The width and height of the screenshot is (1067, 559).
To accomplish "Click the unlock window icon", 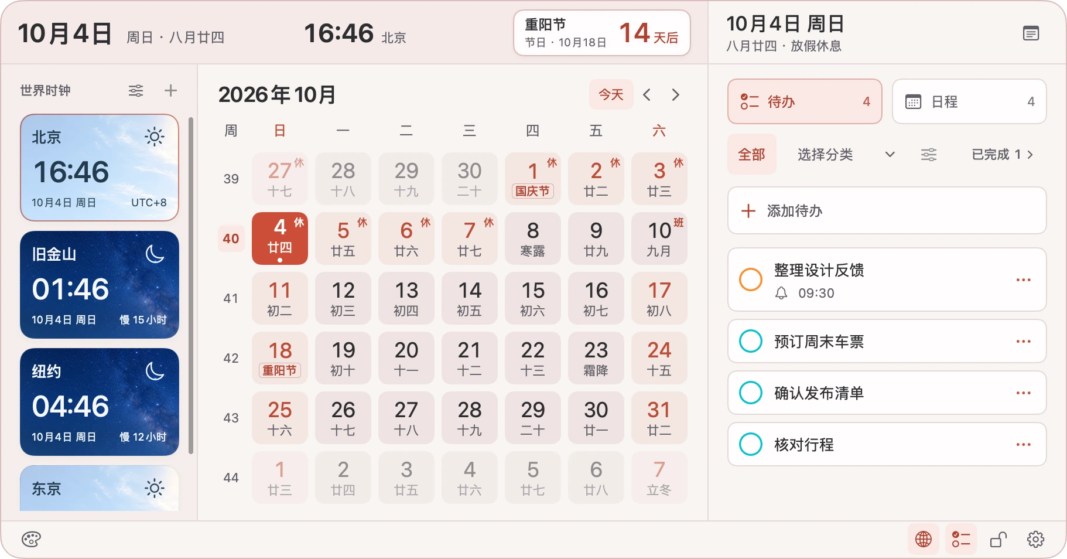I will pos(998,539).
